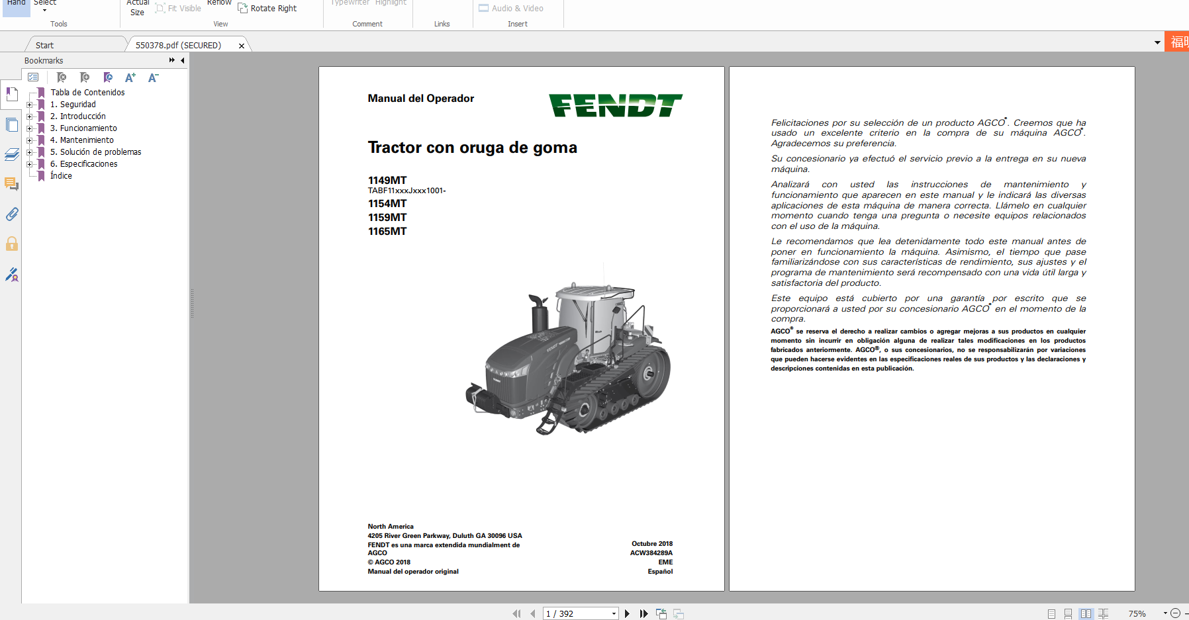Image resolution: width=1189 pixels, height=620 pixels.
Task: Open the Audio & Video insert tool
Action: point(510,8)
